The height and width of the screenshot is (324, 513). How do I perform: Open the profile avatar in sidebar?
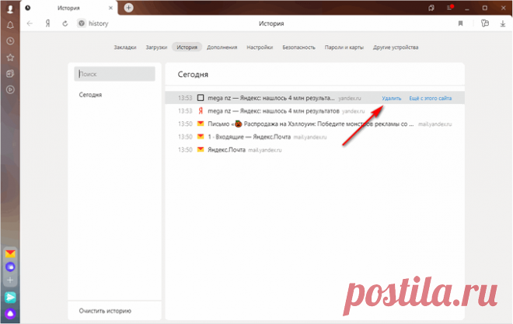click(x=10, y=9)
